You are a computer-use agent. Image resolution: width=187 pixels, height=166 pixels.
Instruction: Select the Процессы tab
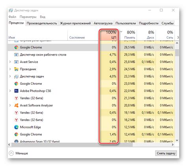tap(16, 23)
